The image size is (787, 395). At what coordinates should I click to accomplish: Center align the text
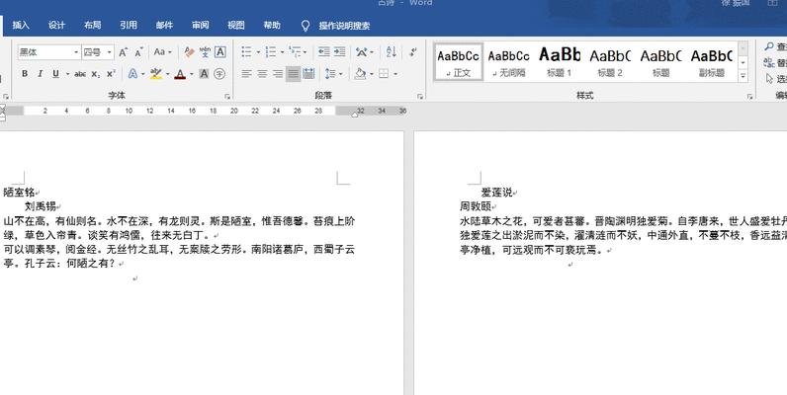tap(262, 74)
